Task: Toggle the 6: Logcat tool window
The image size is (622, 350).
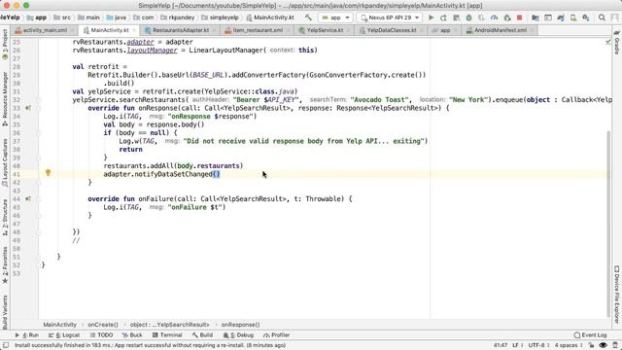Action: pos(64,334)
